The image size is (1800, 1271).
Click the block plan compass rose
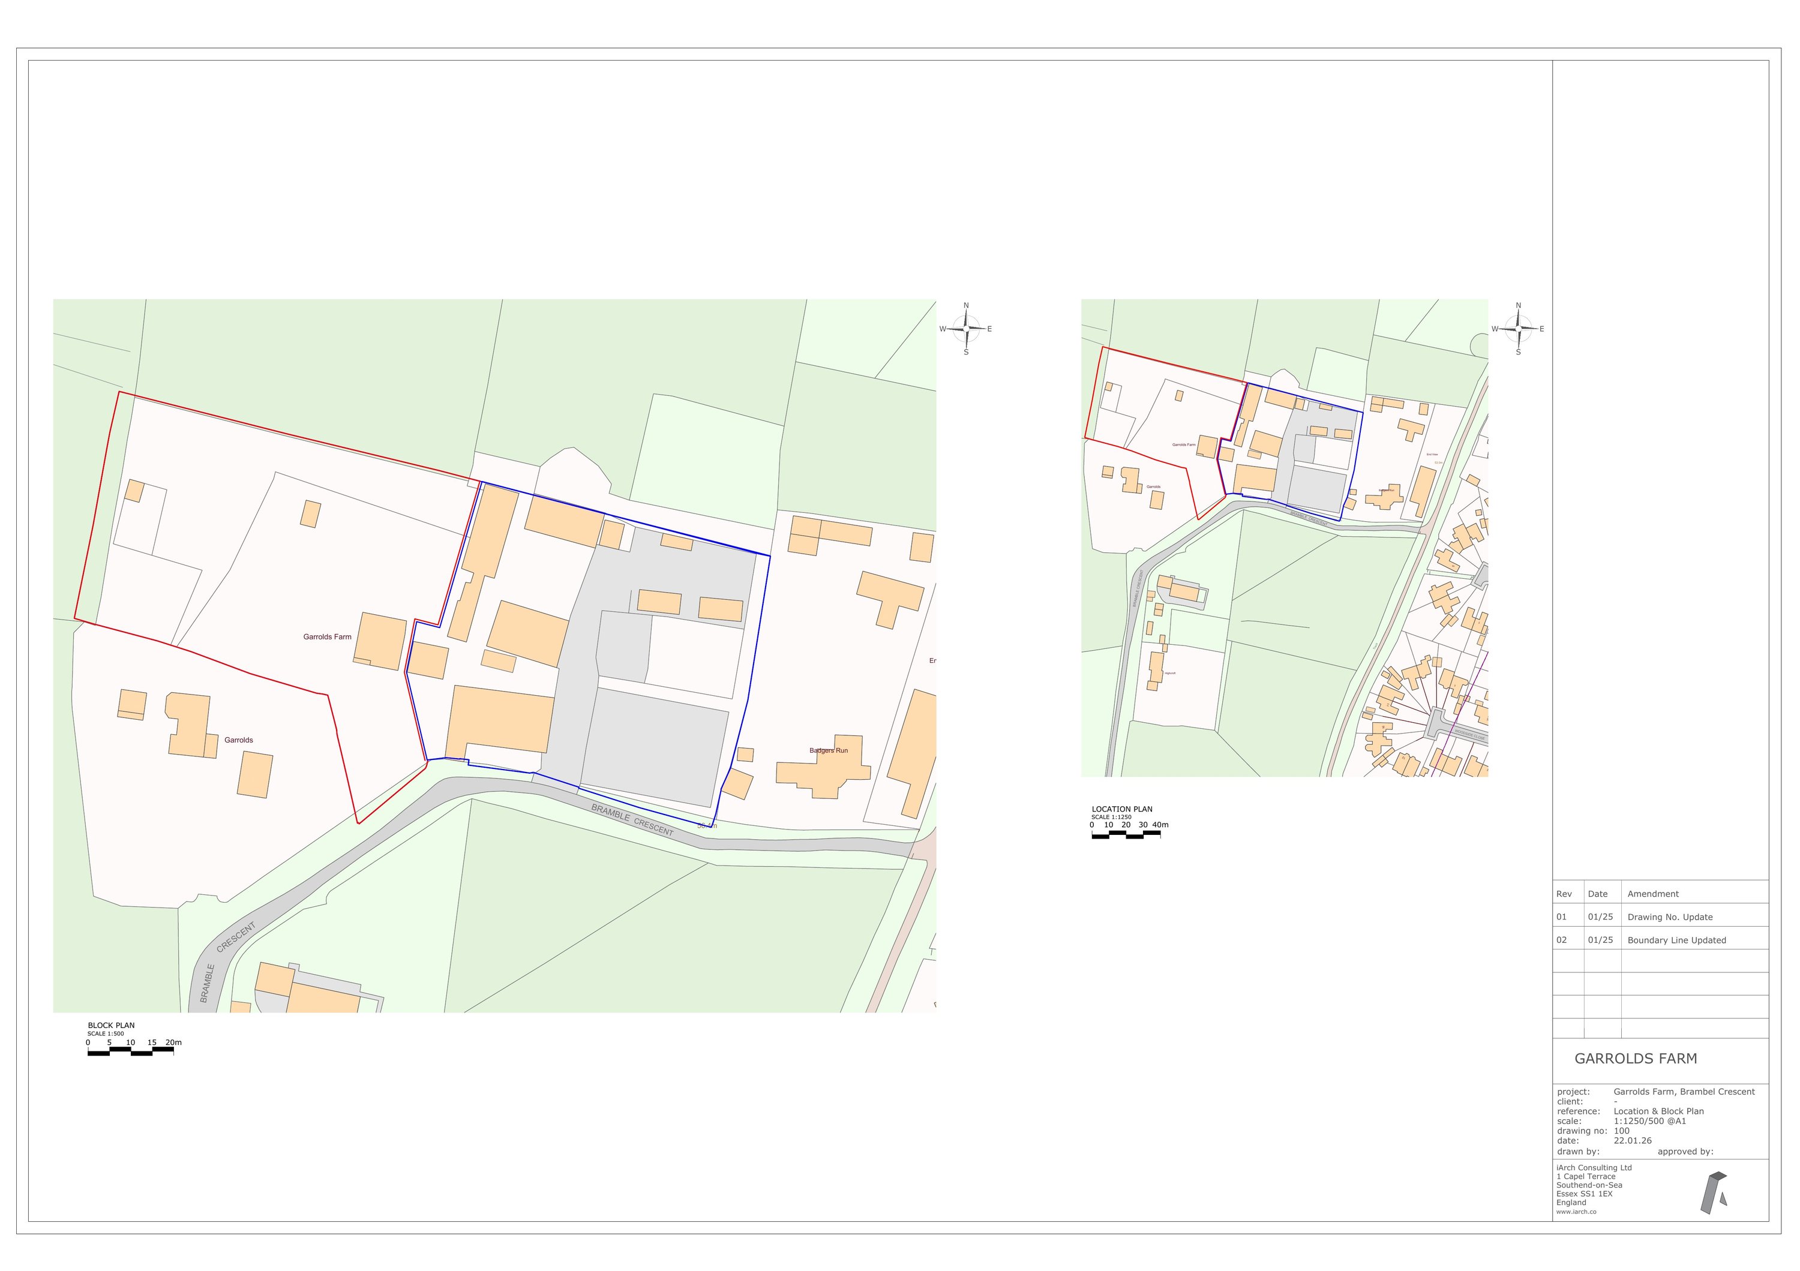tap(967, 329)
